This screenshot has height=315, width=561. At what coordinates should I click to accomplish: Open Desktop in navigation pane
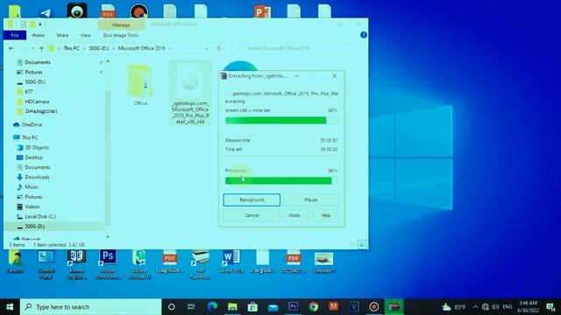pyautogui.click(x=33, y=157)
